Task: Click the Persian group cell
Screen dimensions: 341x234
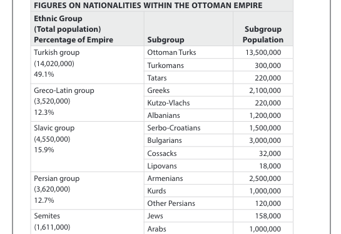Action: [x=88, y=190]
